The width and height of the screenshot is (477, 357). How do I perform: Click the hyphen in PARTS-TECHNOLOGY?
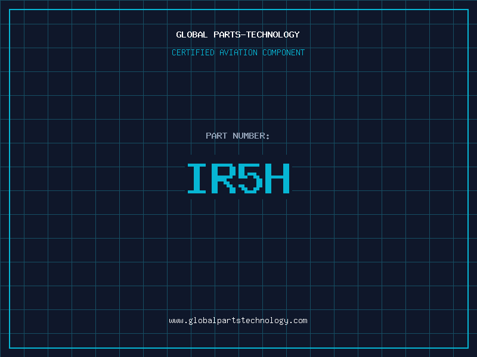point(243,35)
